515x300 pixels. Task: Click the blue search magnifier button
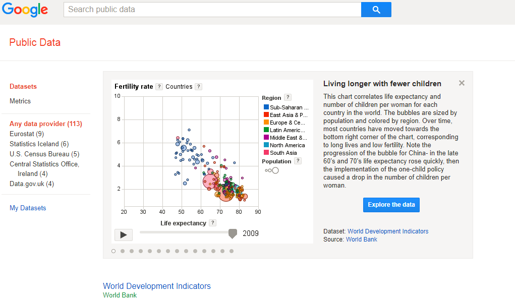point(376,10)
